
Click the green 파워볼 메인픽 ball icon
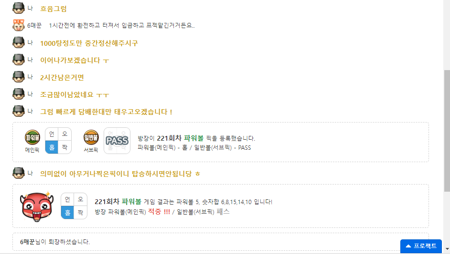[x=32, y=137]
